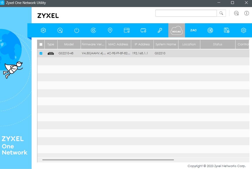Open the Web GUI access icon

tap(127, 30)
